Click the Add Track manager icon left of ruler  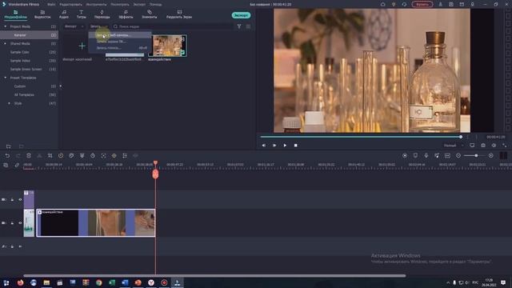coord(6,166)
